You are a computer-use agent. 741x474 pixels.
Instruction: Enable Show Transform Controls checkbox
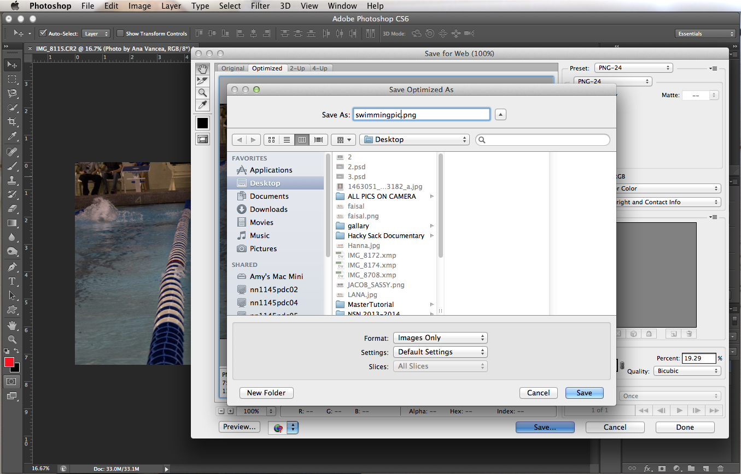[120, 33]
